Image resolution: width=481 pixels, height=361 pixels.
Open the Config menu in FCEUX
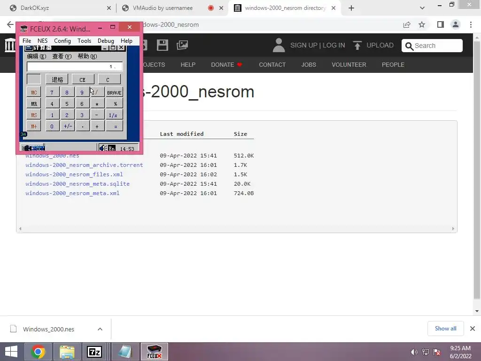pyautogui.click(x=62, y=41)
